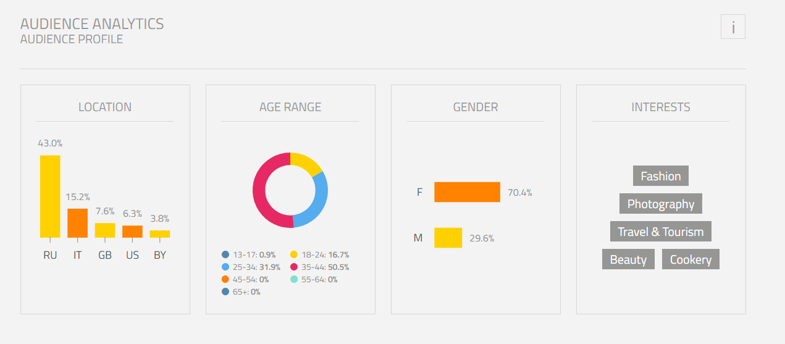Toggle the 35-44 age legend dot
Viewport: 785px width, 344px height.
pos(294,267)
